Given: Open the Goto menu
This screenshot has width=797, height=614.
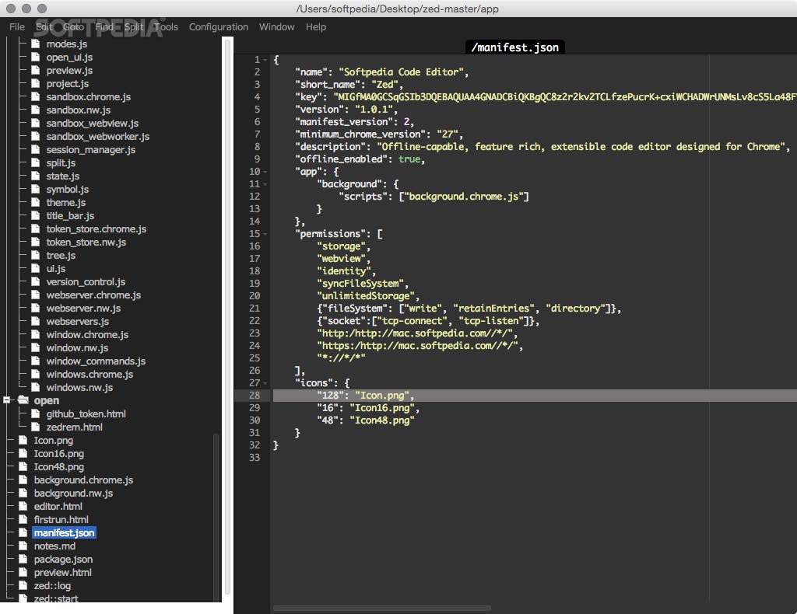Looking at the screenshot, I should tap(73, 27).
